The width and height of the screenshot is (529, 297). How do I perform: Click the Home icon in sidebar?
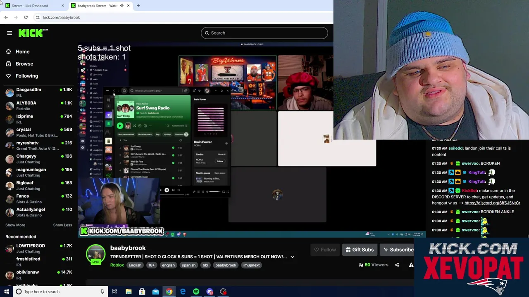coord(8,52)
